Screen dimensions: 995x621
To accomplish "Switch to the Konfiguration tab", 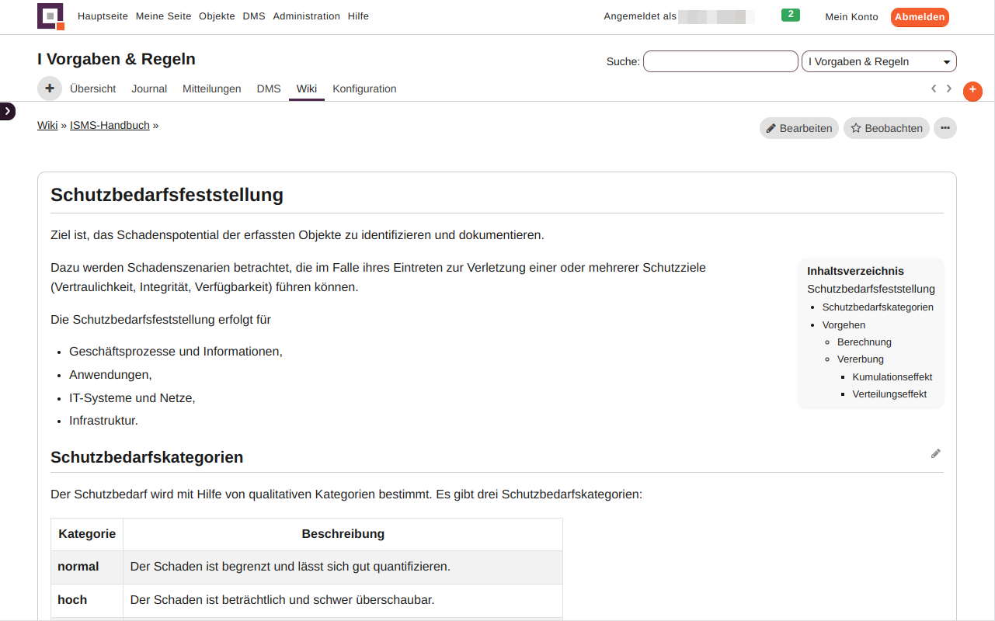I will click(x=364, y=88).
